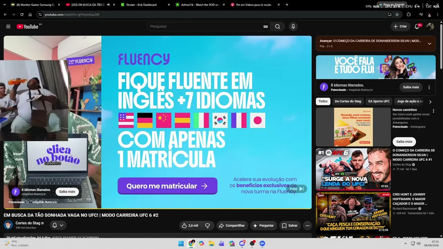Filter by EA Sports UFC chip

pos(379,101)
